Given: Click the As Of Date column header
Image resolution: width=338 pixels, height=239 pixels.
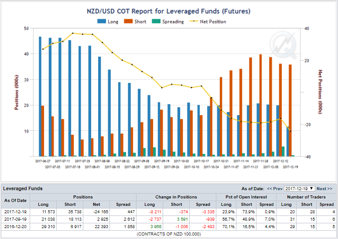Looking at the screenshot, I should (x=15, y=201).
